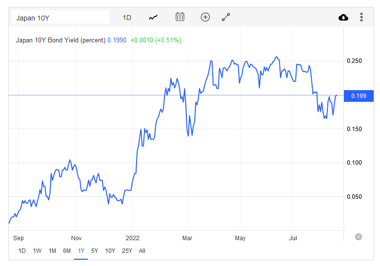
Task: Click the 2022 x-axis label
Action: pyautogui.click(x=133, y=238)
